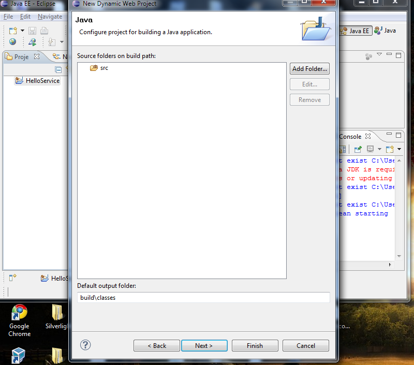Switch to the Java perspective
This screenshot has height=365, width=414.
coord(385,31)
